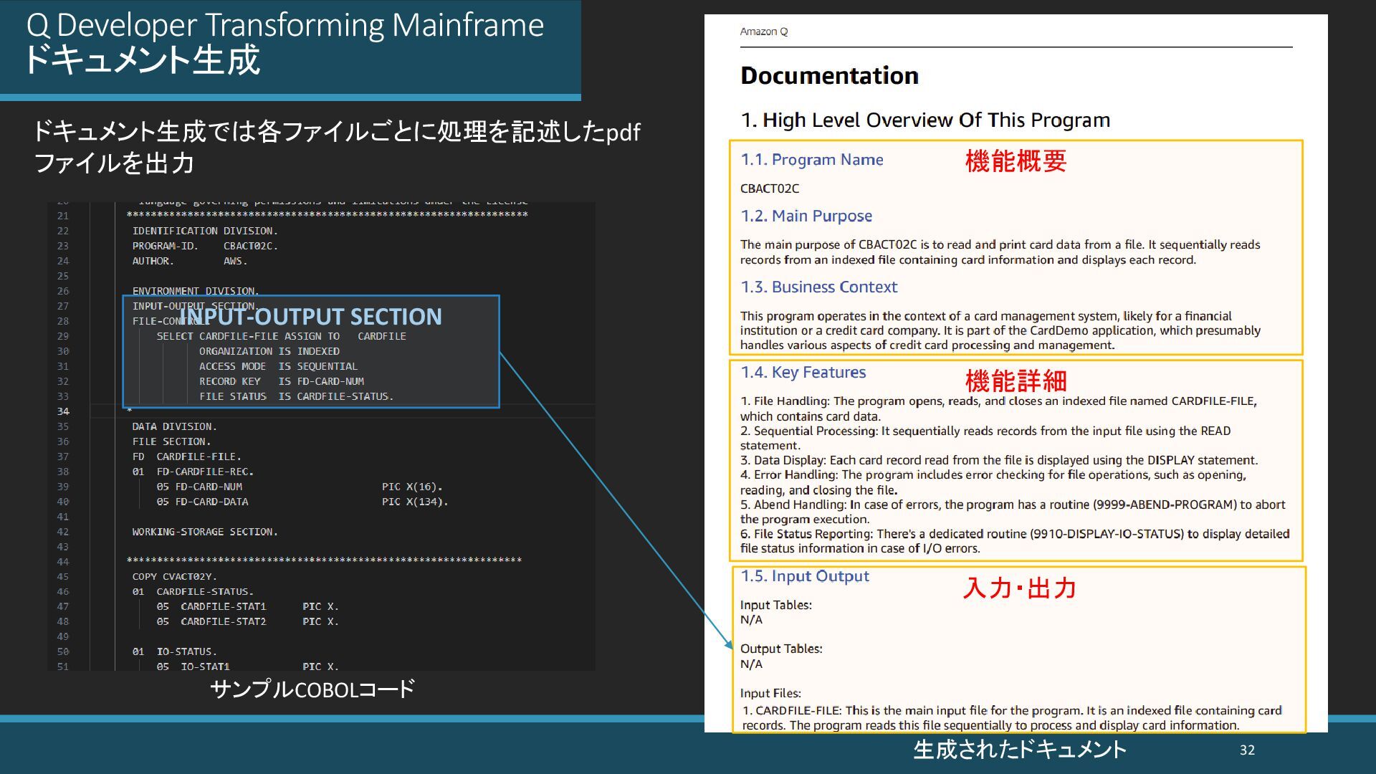Viewport: 1376px width, 774px height.
Task: Click the '1.3. Business Context' heading
Action: [x=818, y=287]
